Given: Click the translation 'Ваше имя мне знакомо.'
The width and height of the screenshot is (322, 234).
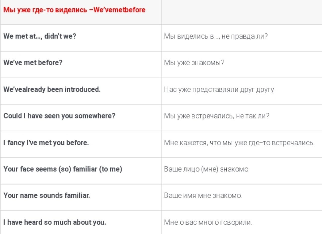Looking at the screenshot, I should 203,195.
